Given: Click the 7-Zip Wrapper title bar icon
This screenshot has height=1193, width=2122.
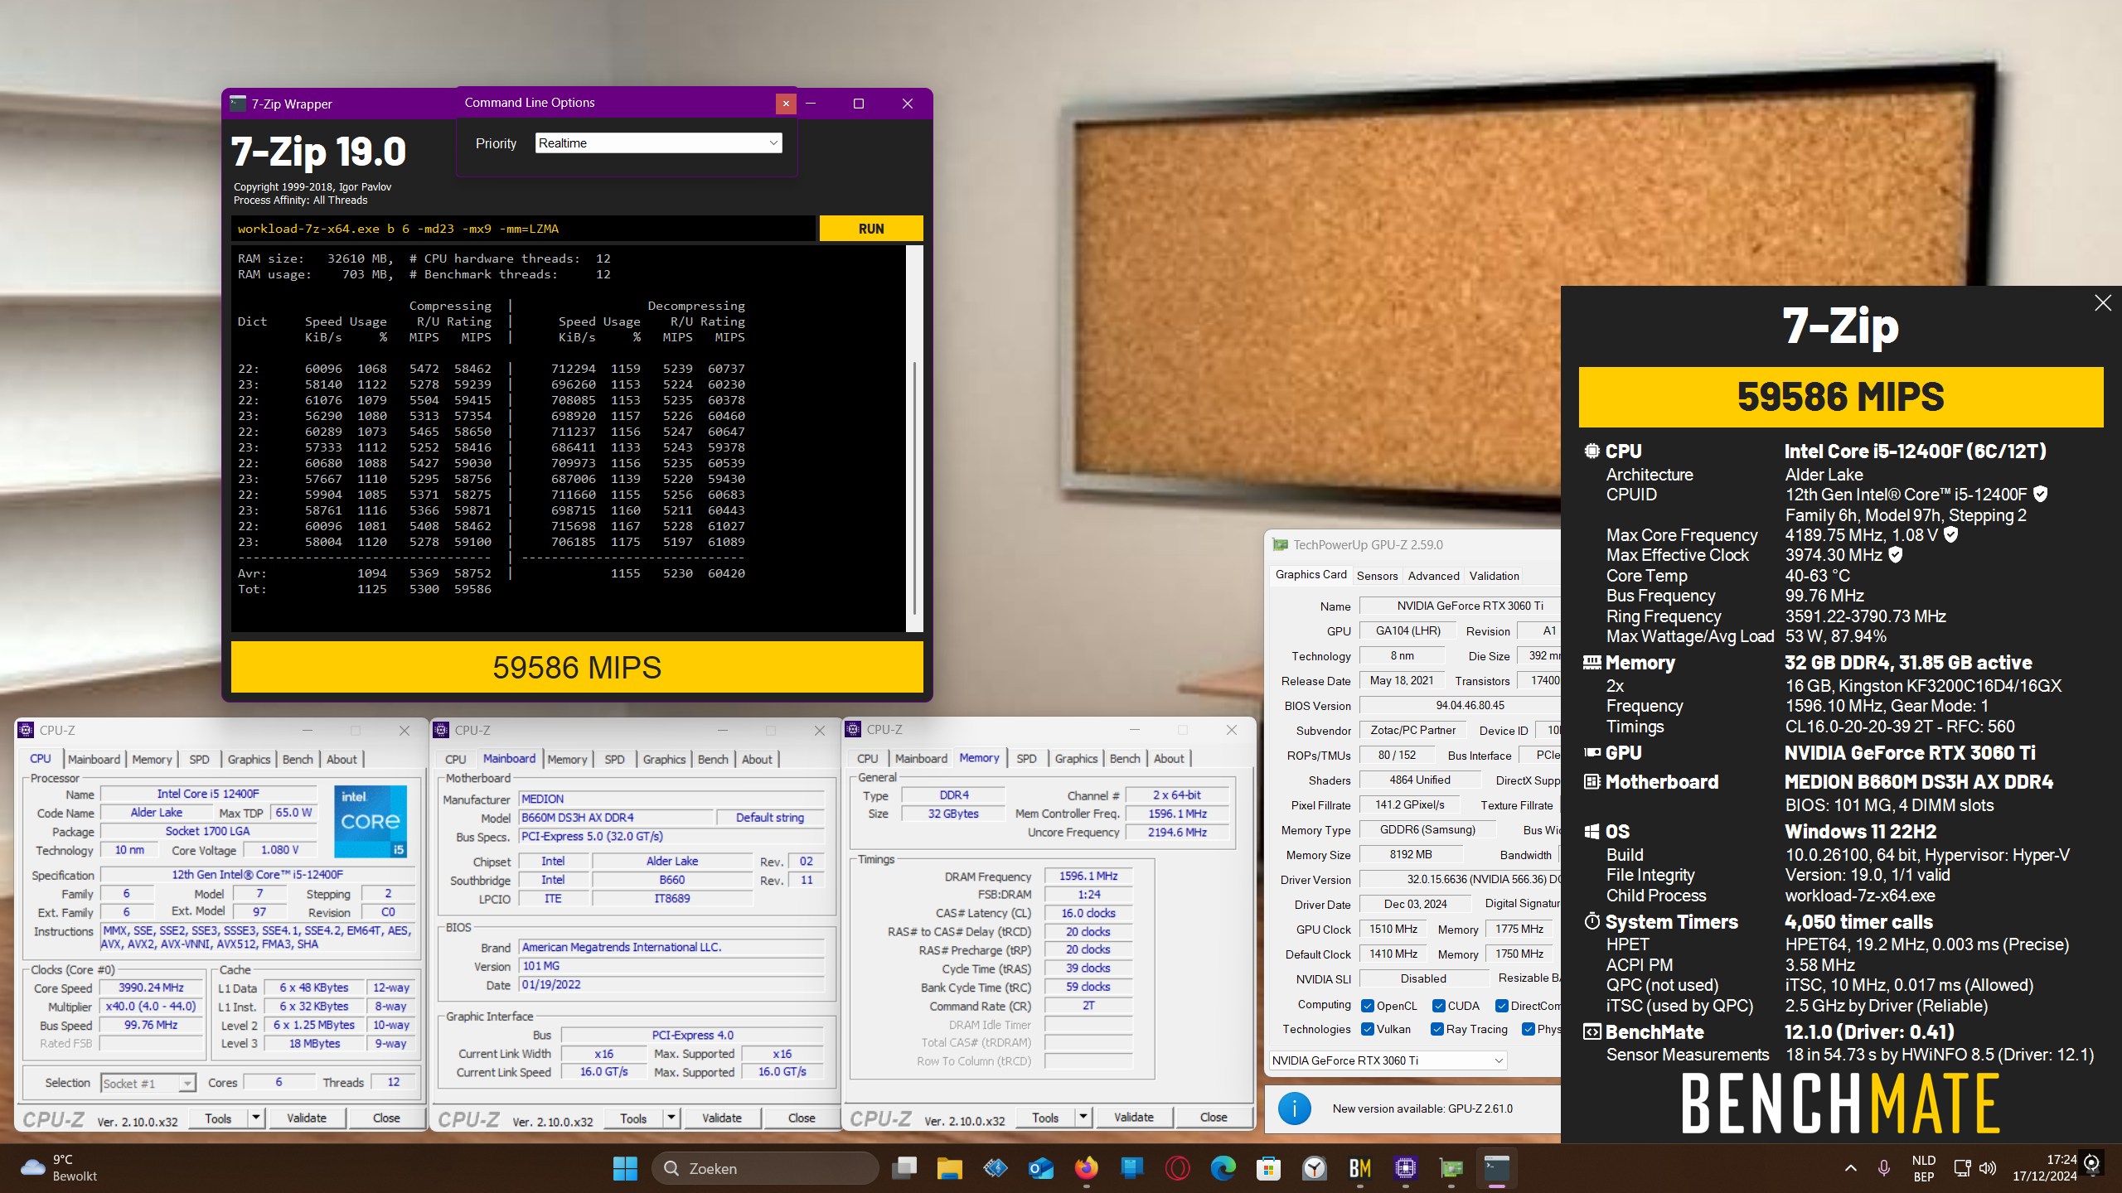Looking at the screenshot, I should pyautogui.click(x=238, y=104).
